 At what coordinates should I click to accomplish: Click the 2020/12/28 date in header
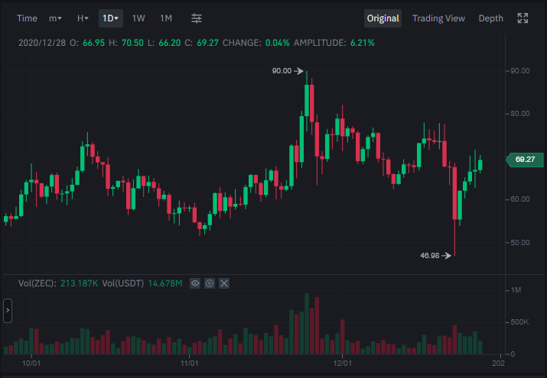click(x=42, y=43)
